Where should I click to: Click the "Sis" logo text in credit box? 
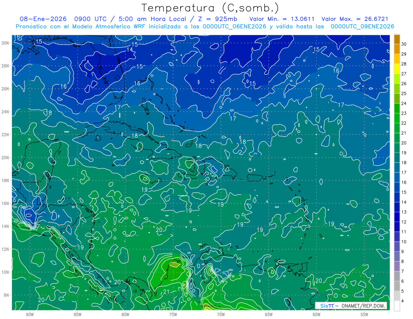[324, 306]
